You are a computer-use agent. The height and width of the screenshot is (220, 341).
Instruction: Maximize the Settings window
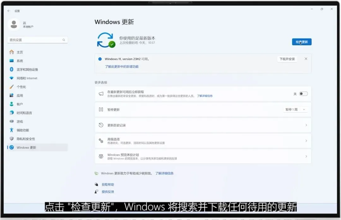coord(322,9)
